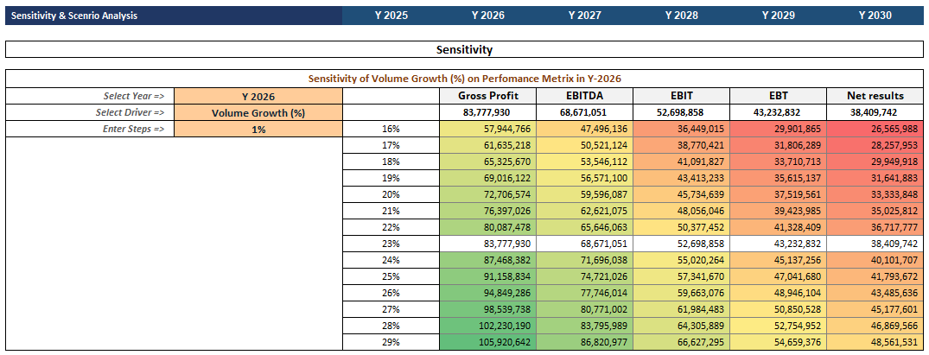Click EBIT value 50,377,452

pyautogui.click(x=681, y=227)
